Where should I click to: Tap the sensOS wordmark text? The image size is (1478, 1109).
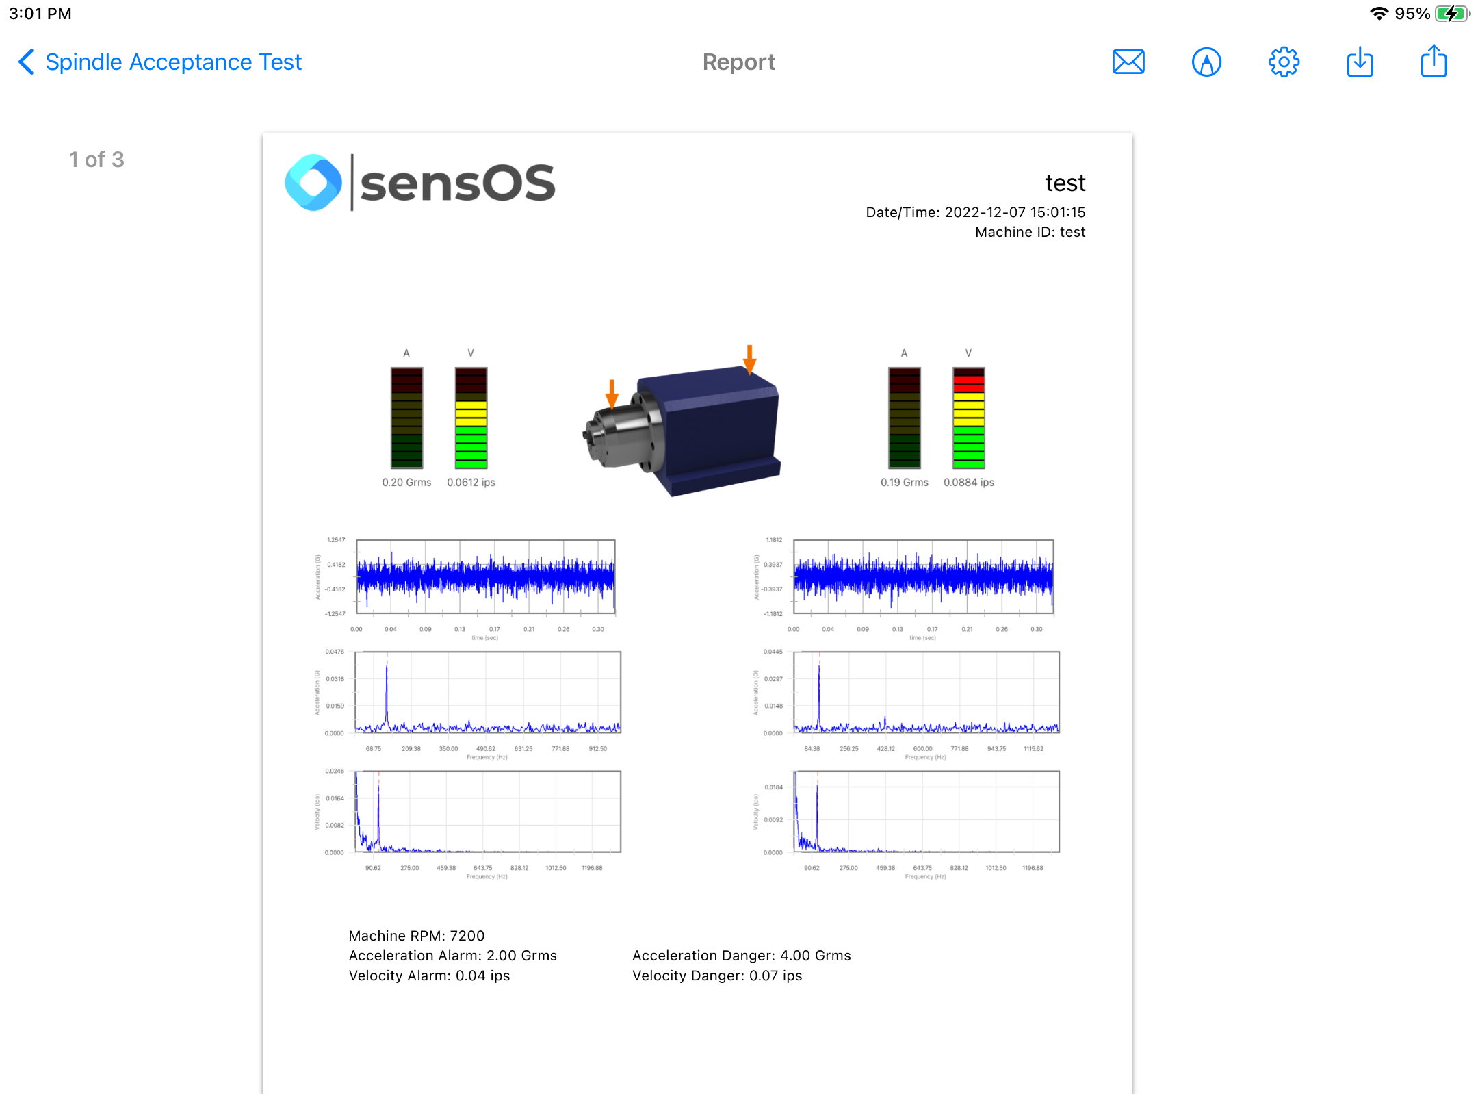458,183
